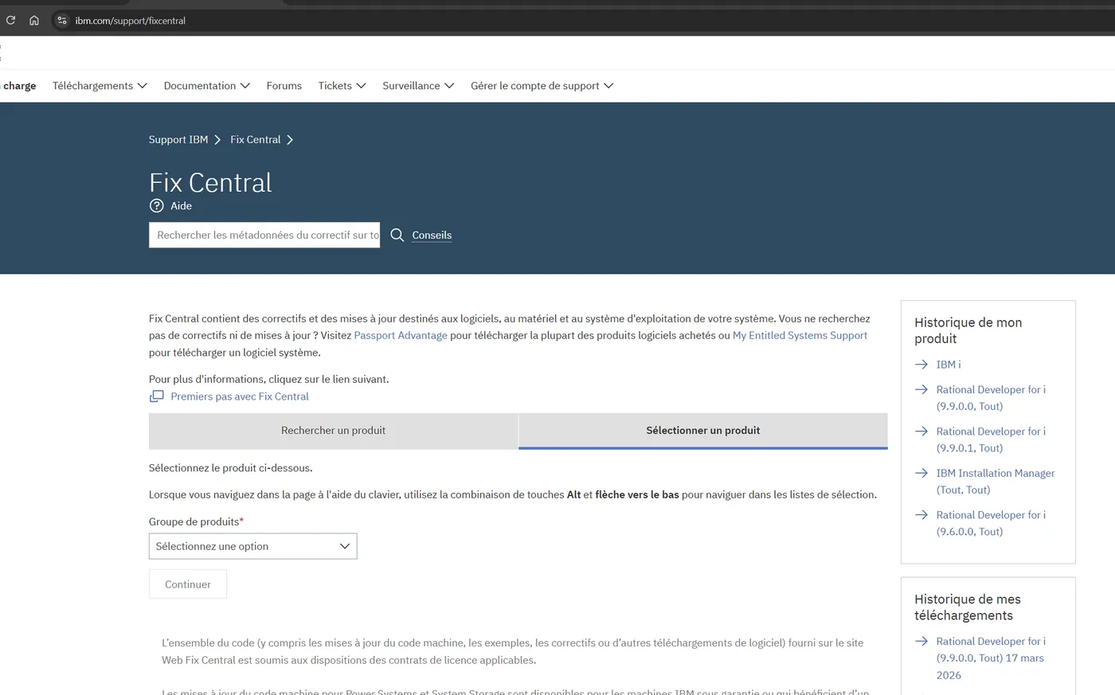1115x695 pixels.
Task: Open the IBM i history link
Action: (949, 365)
